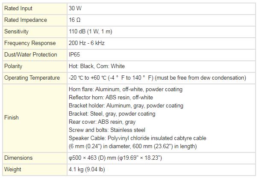Click the Rated Input label cell

(18, 8)
